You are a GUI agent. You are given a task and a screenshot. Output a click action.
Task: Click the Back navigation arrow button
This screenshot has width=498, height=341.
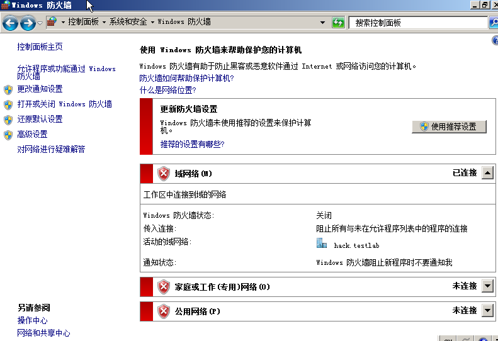[x=10, y=23]
